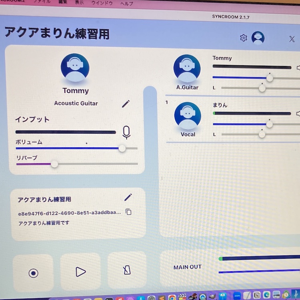Adjust the MAIN OUT volume slider

tap(259, 271)
